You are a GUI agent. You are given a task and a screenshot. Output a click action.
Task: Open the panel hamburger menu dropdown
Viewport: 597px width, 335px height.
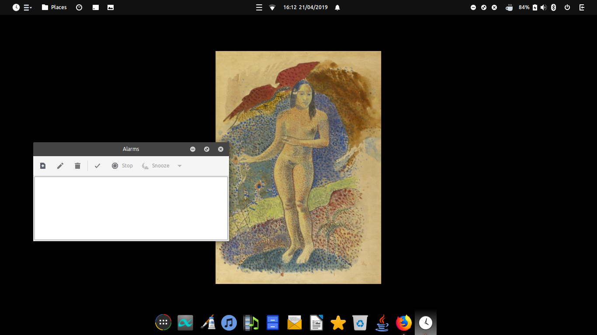click(259, 7)
